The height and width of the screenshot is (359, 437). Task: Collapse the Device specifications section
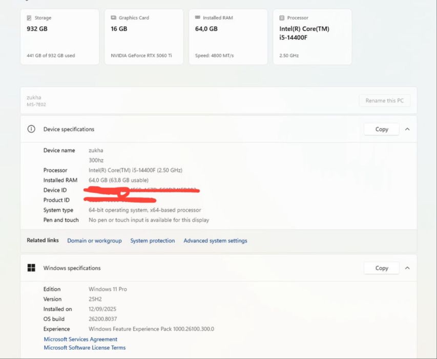coord(407,129)
